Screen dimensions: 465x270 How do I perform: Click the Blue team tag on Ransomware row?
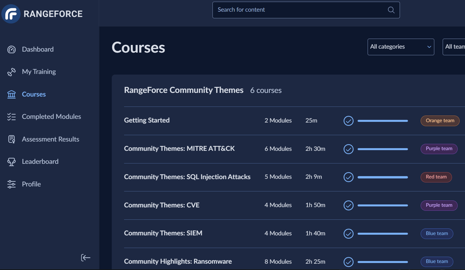tap(437, 262)
